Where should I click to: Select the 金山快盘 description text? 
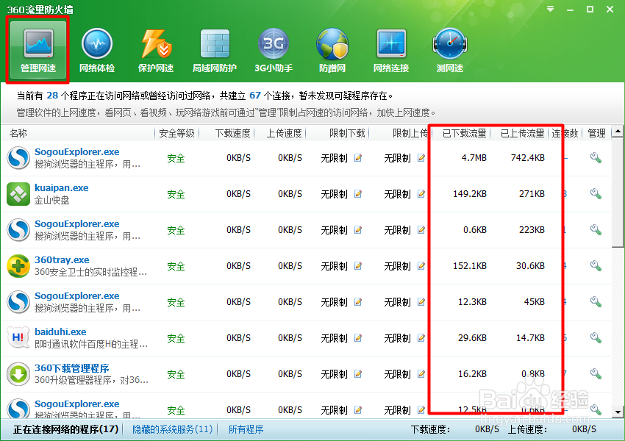click(x=51, y=201)
